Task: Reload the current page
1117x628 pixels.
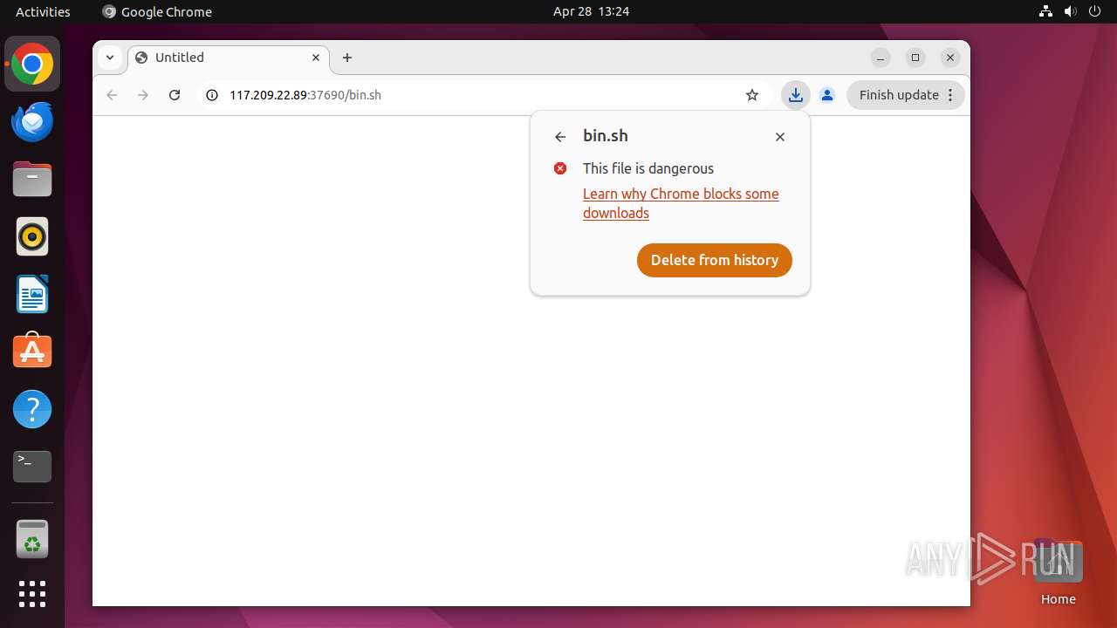Action: coord(175,95)
